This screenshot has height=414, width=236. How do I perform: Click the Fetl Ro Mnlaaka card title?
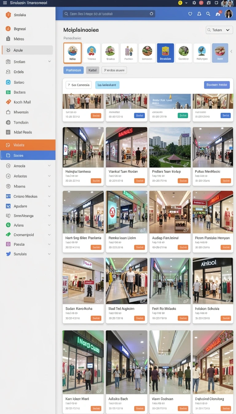click(164, 309)
